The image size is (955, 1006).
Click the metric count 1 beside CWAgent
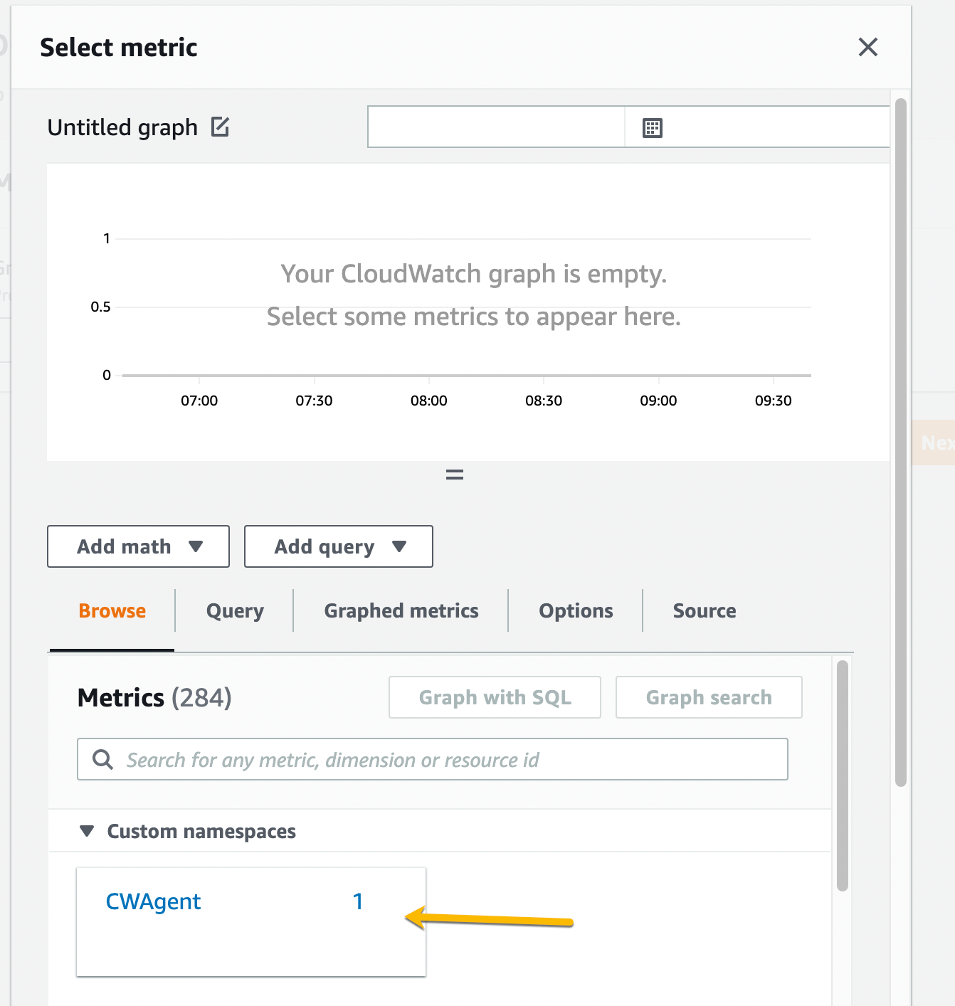pyautogui.click(x=358, y=901)
